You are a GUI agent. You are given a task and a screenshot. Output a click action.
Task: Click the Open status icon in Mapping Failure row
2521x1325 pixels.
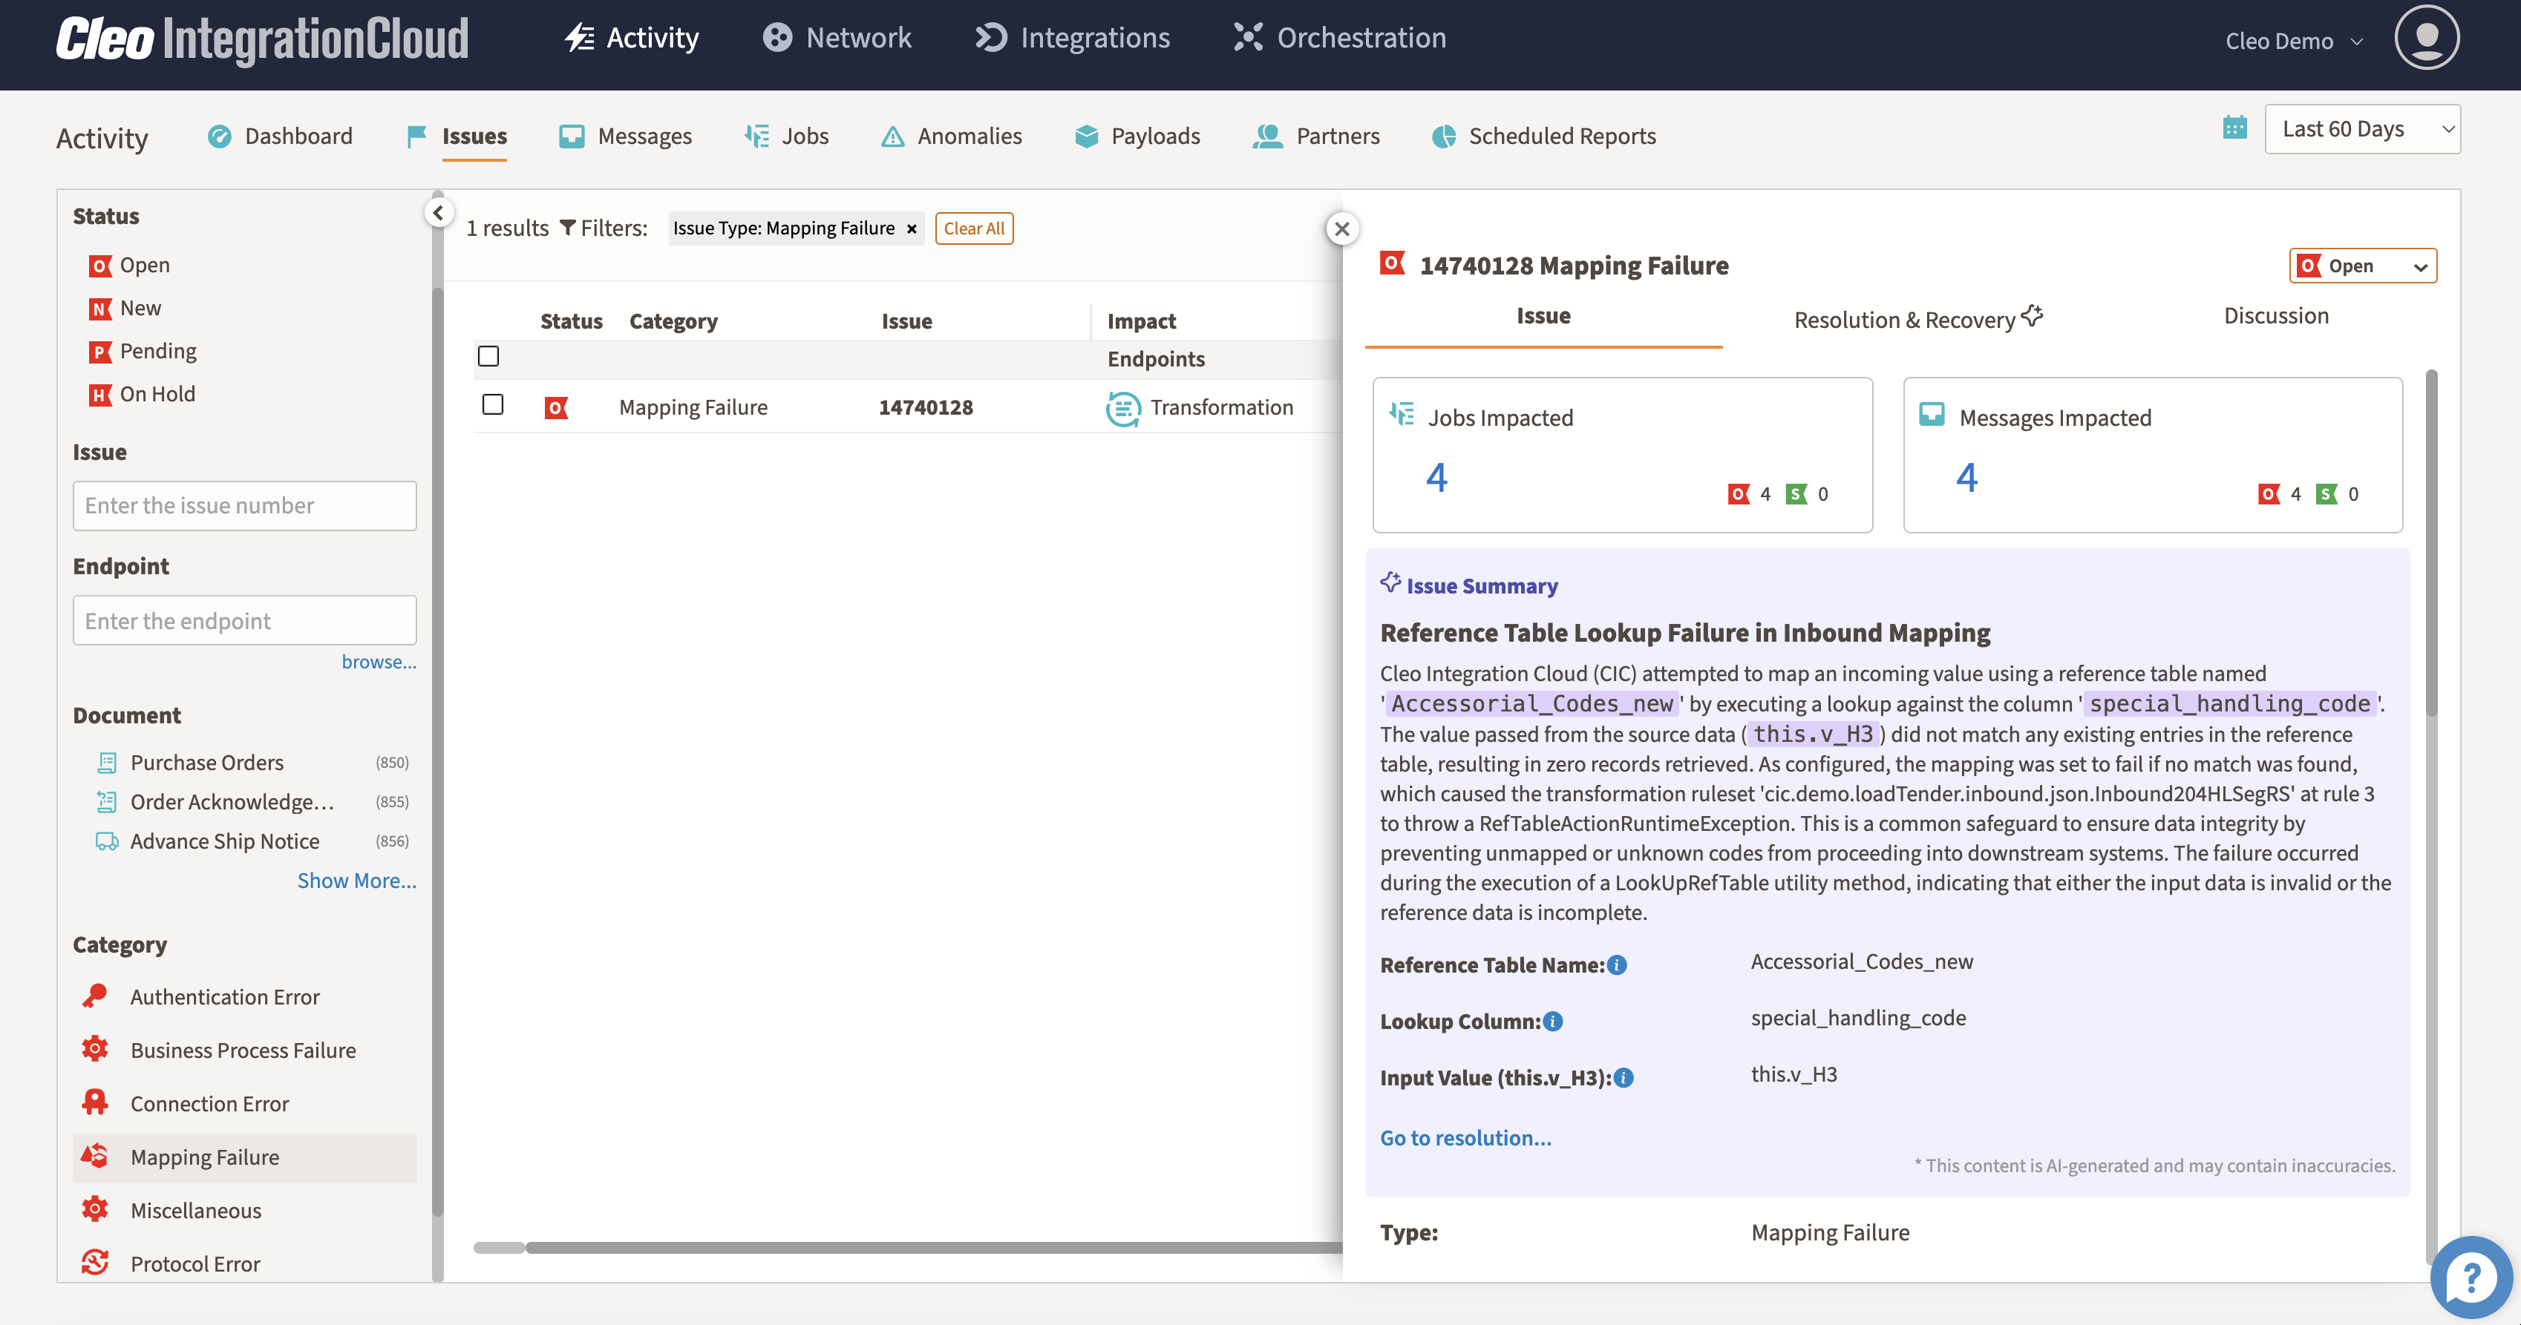tap(556, 408)
